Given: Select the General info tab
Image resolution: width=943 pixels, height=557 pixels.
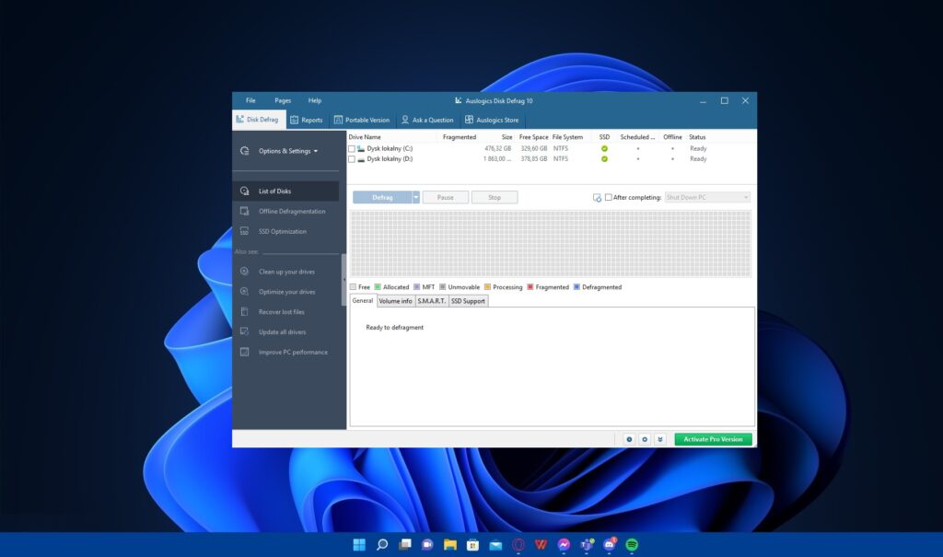Looking at the screenshot, I should [363, 301].
